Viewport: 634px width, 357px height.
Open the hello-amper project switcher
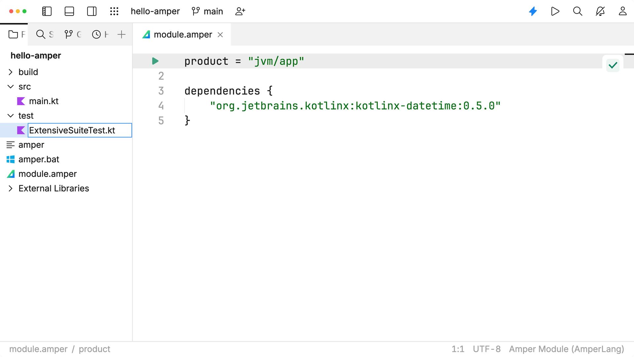click(155, 11)
